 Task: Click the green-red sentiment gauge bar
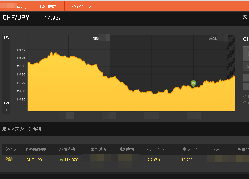click(6, 71)
